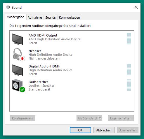Click the OK button
144x139 pixels.
80,130
